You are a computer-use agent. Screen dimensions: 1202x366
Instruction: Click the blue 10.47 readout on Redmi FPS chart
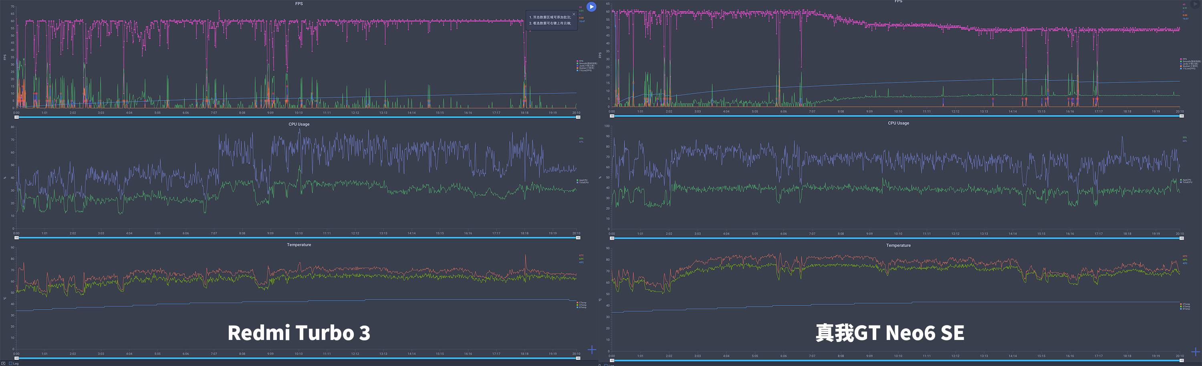(582, 22)
